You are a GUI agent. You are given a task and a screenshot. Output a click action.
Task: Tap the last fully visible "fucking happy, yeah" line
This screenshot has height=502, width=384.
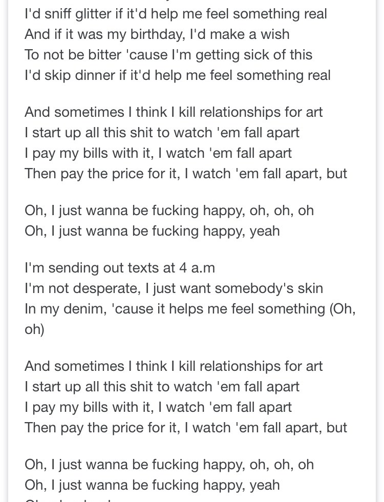tap(152, 485)
